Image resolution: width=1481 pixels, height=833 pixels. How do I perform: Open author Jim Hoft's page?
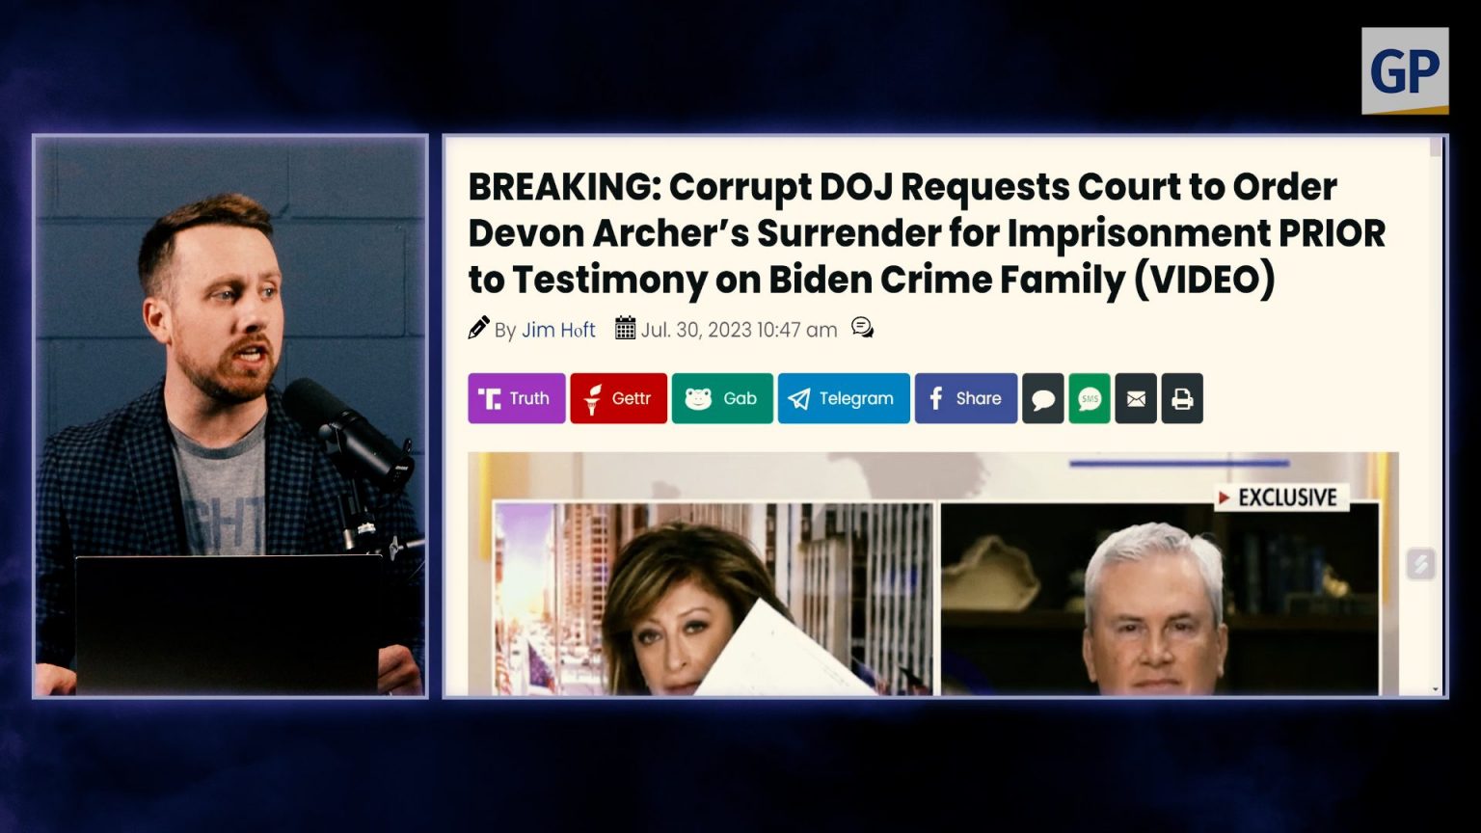[x=558, y=330]
